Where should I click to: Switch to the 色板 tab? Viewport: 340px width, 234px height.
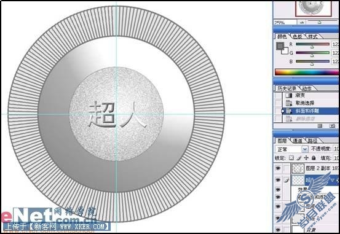point(298,36)
